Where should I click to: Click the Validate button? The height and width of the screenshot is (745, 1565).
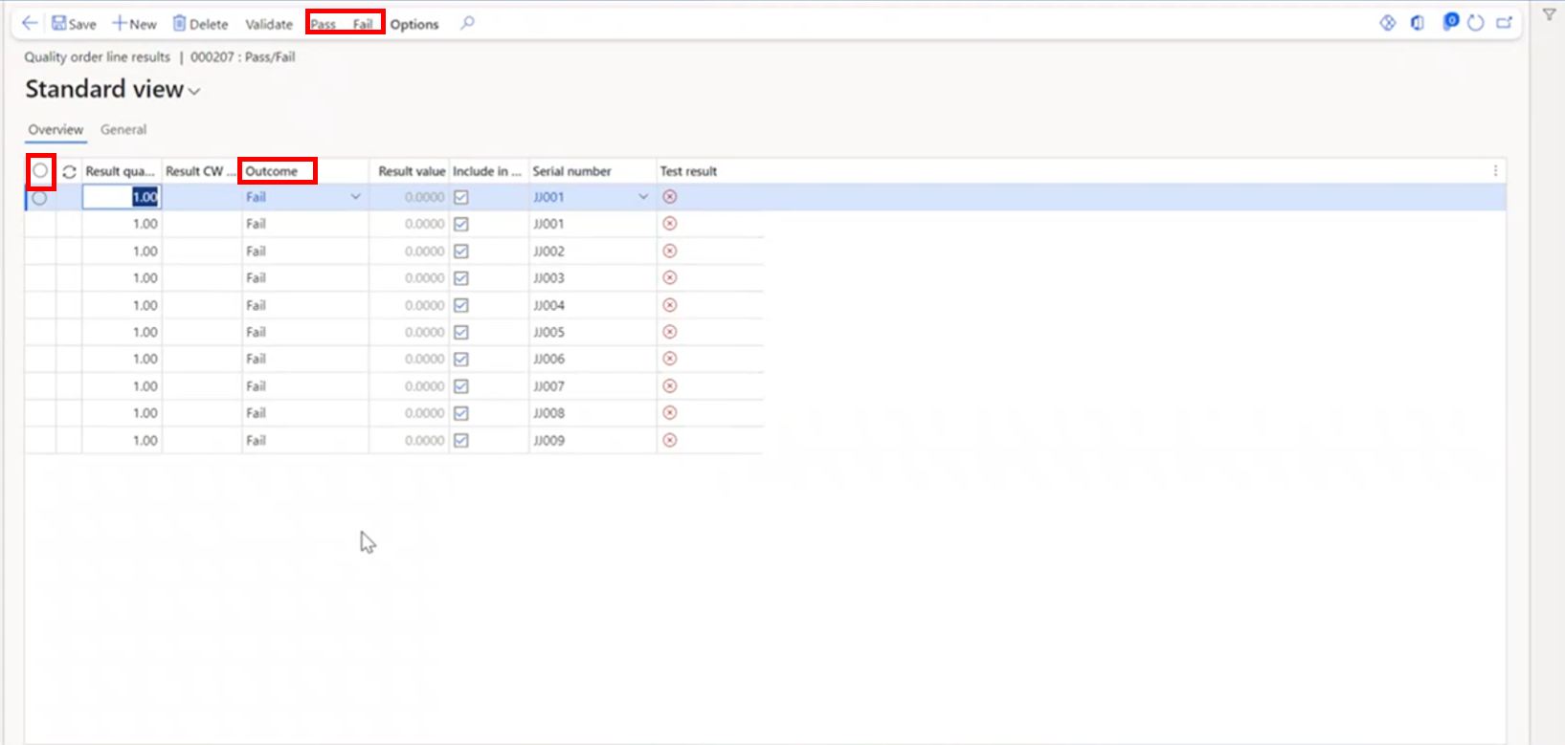[x=269, y=24]
